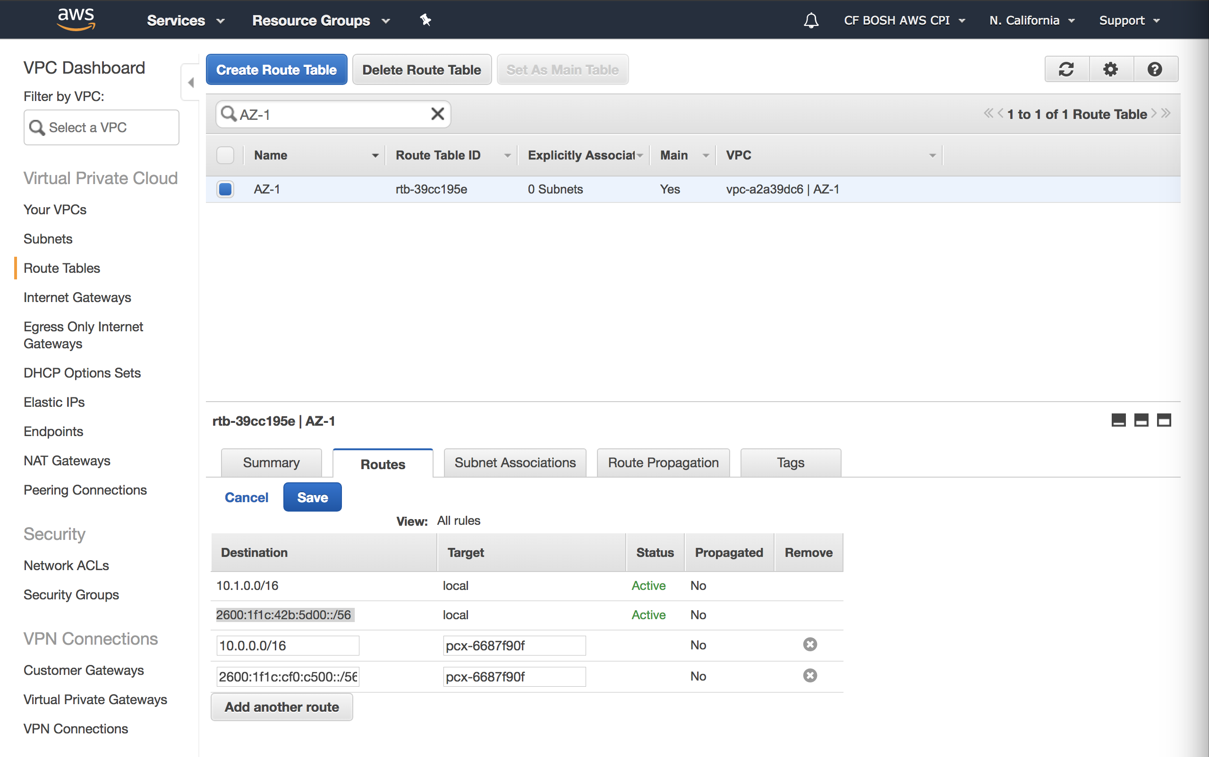
Task: Remove the 2600:1f1c:cf0:c500::/56 route
Action: [x=809, y=676]
